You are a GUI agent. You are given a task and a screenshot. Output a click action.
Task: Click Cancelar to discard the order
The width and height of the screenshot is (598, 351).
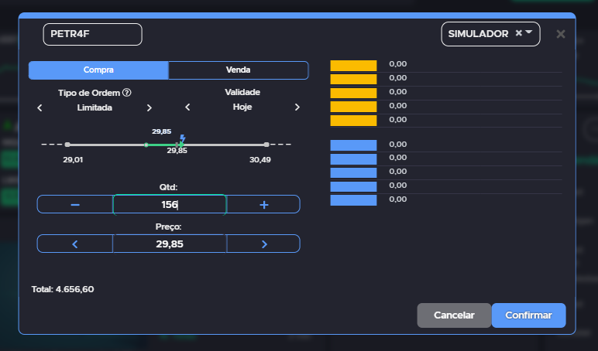pos(454,315)
